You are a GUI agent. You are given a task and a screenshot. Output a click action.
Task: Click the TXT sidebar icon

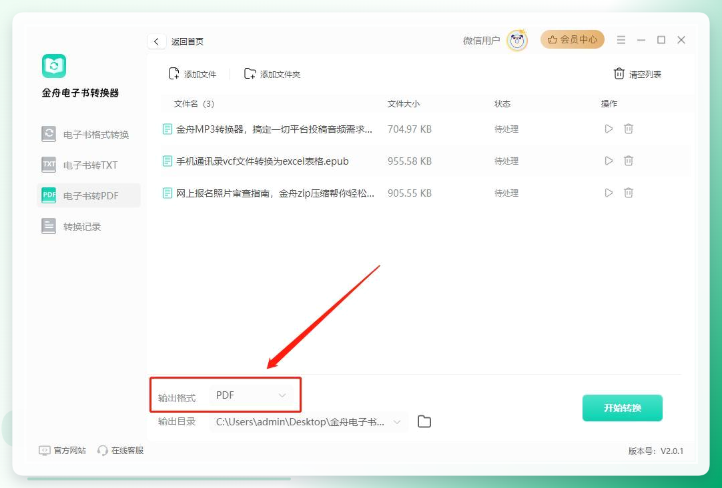[x=48, y=165]
